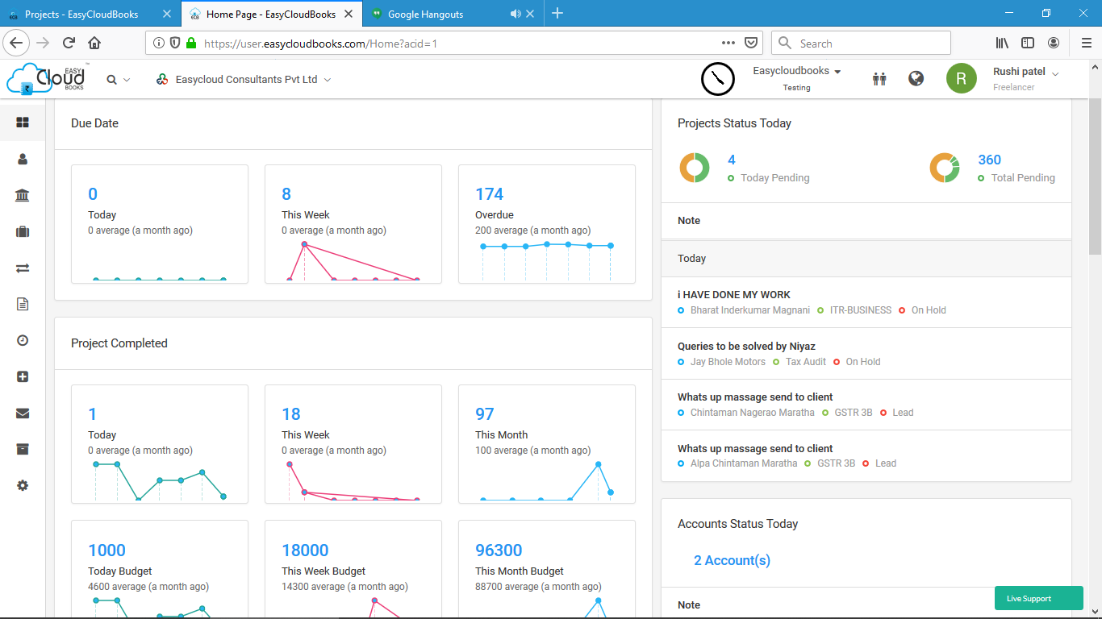Click the analog clock icon in header
Image resolution: width=1102 pixels, height=619 pixels.
pyautogui.click(x=717, y=79)
